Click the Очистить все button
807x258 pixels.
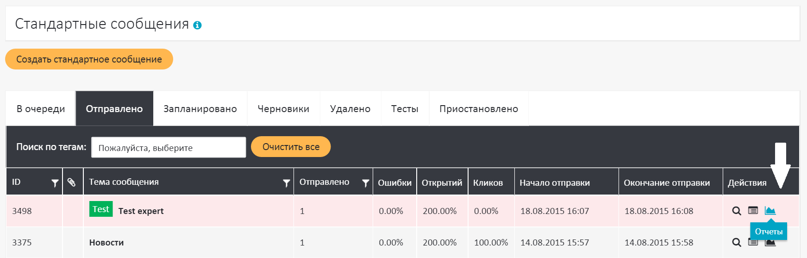pos(291,147)
